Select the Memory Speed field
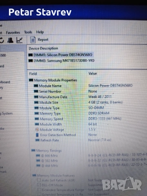The image size is (147, 196). pos(51,119)
